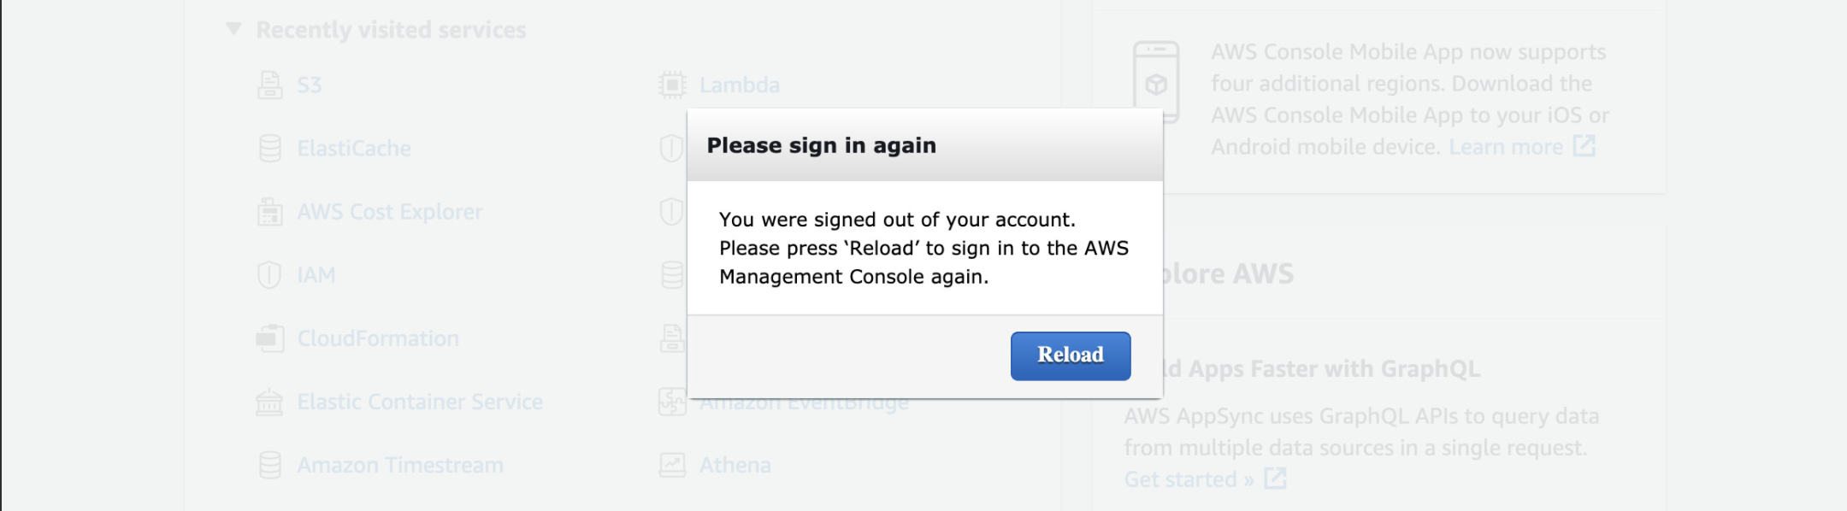Collapse the Recently visited services section
The width and height of the screenshot is (1847, 511).
(x=233, y=28)
